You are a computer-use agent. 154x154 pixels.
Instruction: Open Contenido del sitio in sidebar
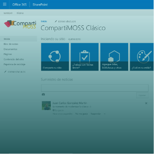[x=14, y=59]
